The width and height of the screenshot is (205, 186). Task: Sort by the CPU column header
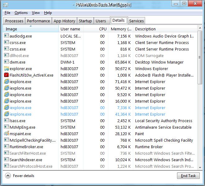coord(96,29)
